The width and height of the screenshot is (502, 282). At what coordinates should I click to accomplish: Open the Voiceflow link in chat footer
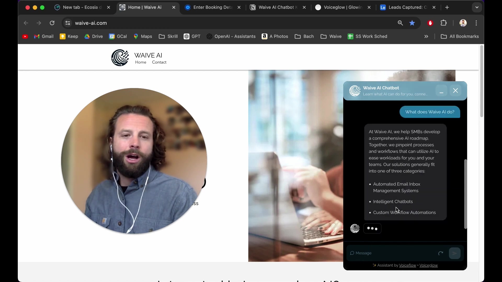(x=407, y=265)
